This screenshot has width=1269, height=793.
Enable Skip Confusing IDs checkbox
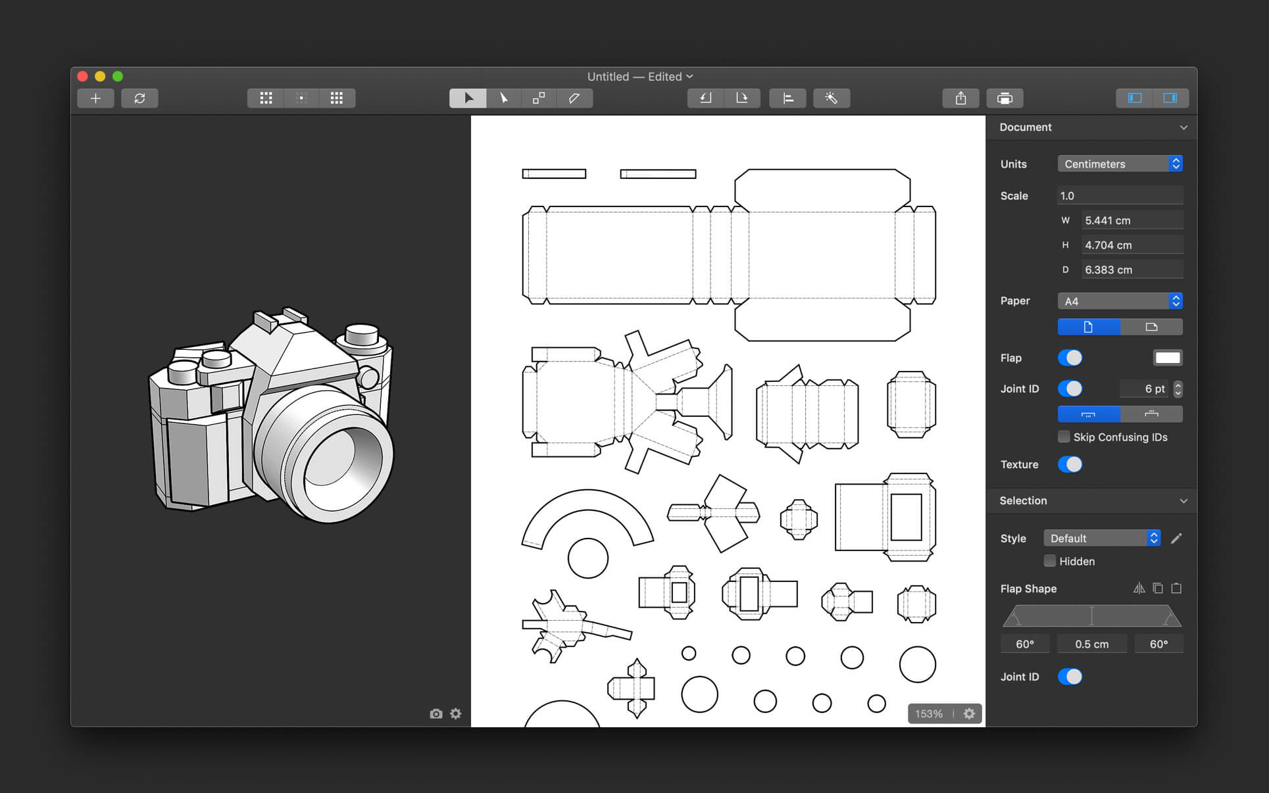pyautogui.click(x=1064, y=437)
